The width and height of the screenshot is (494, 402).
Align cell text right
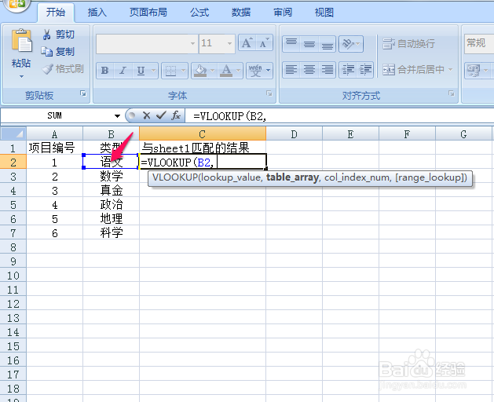tap(327, 70)
